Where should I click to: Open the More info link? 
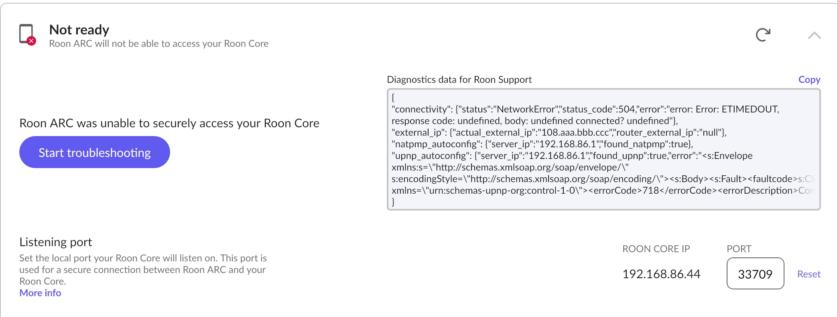point(40,293)
